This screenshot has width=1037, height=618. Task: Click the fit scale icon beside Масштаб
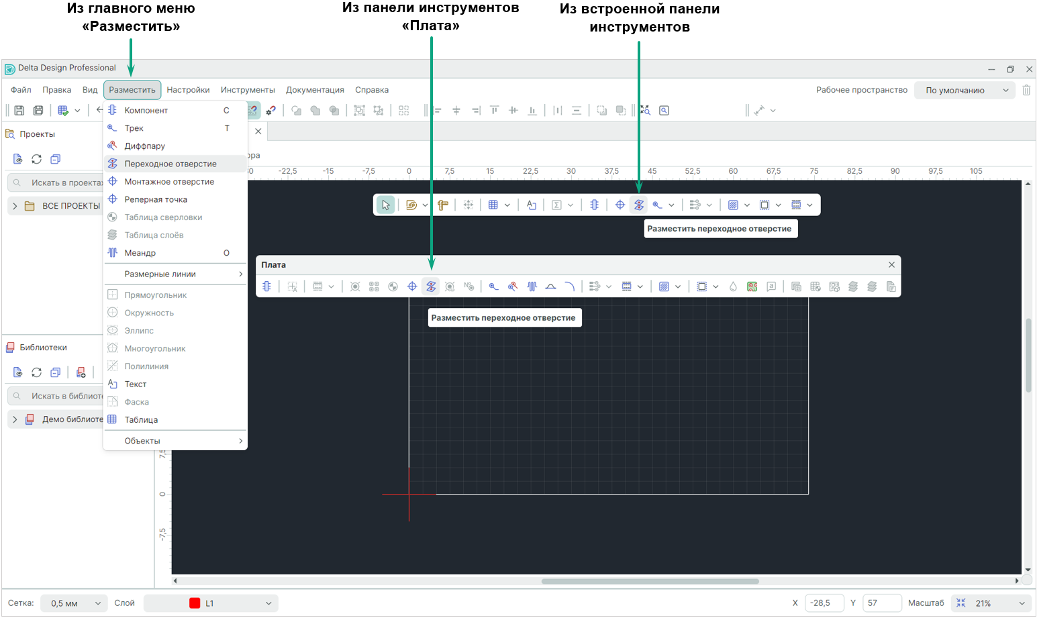[x=961, y=603]
